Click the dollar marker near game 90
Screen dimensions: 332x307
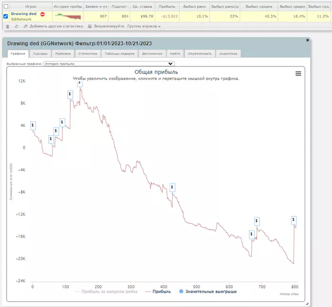(x=62, y=122)
